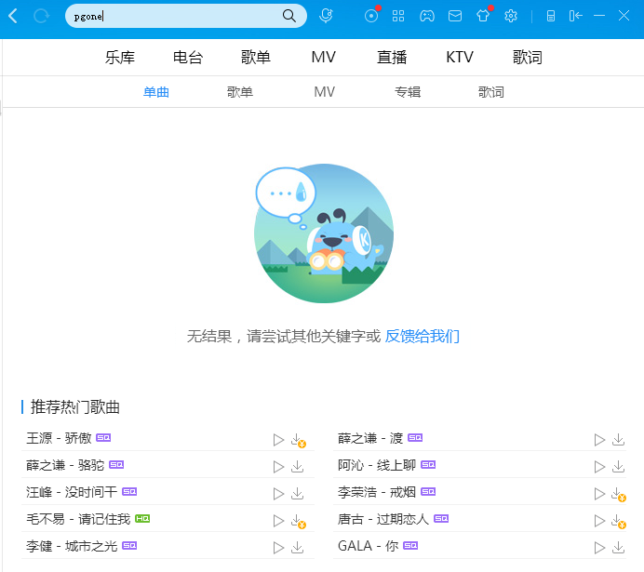
Task: Play 唐古 - 过期恋人
Action: 599,521
